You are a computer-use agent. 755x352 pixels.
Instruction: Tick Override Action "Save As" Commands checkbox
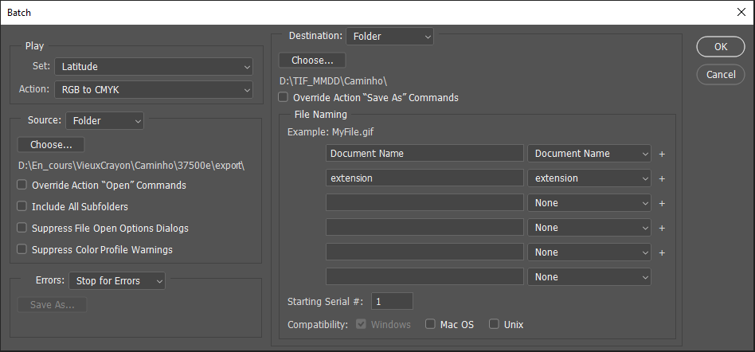pyautogui.click(x=284, y=98)
